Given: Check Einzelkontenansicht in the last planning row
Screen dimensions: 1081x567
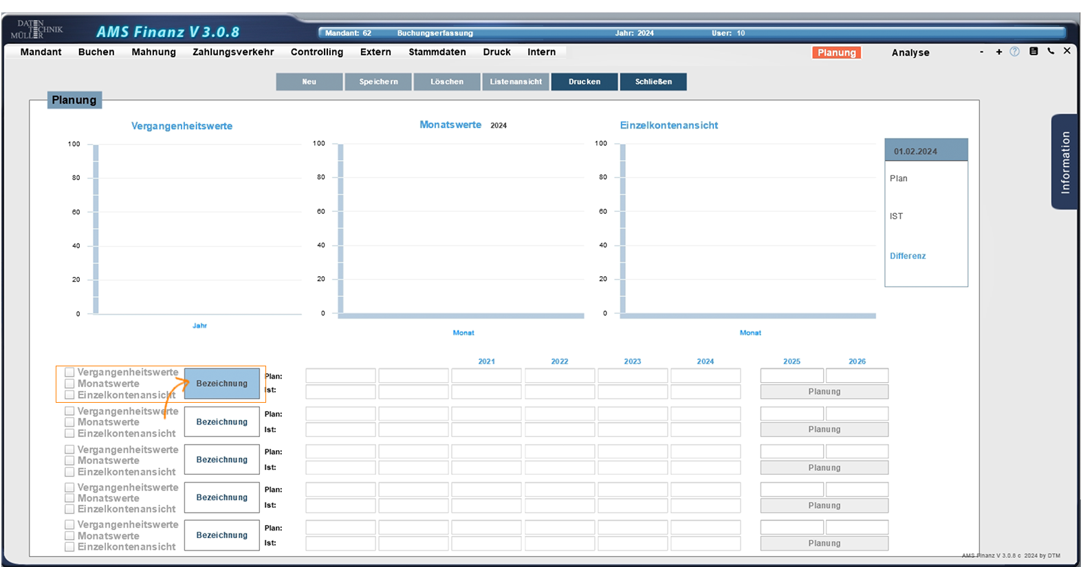Looking at the screenshot, I should click(69, 547).
